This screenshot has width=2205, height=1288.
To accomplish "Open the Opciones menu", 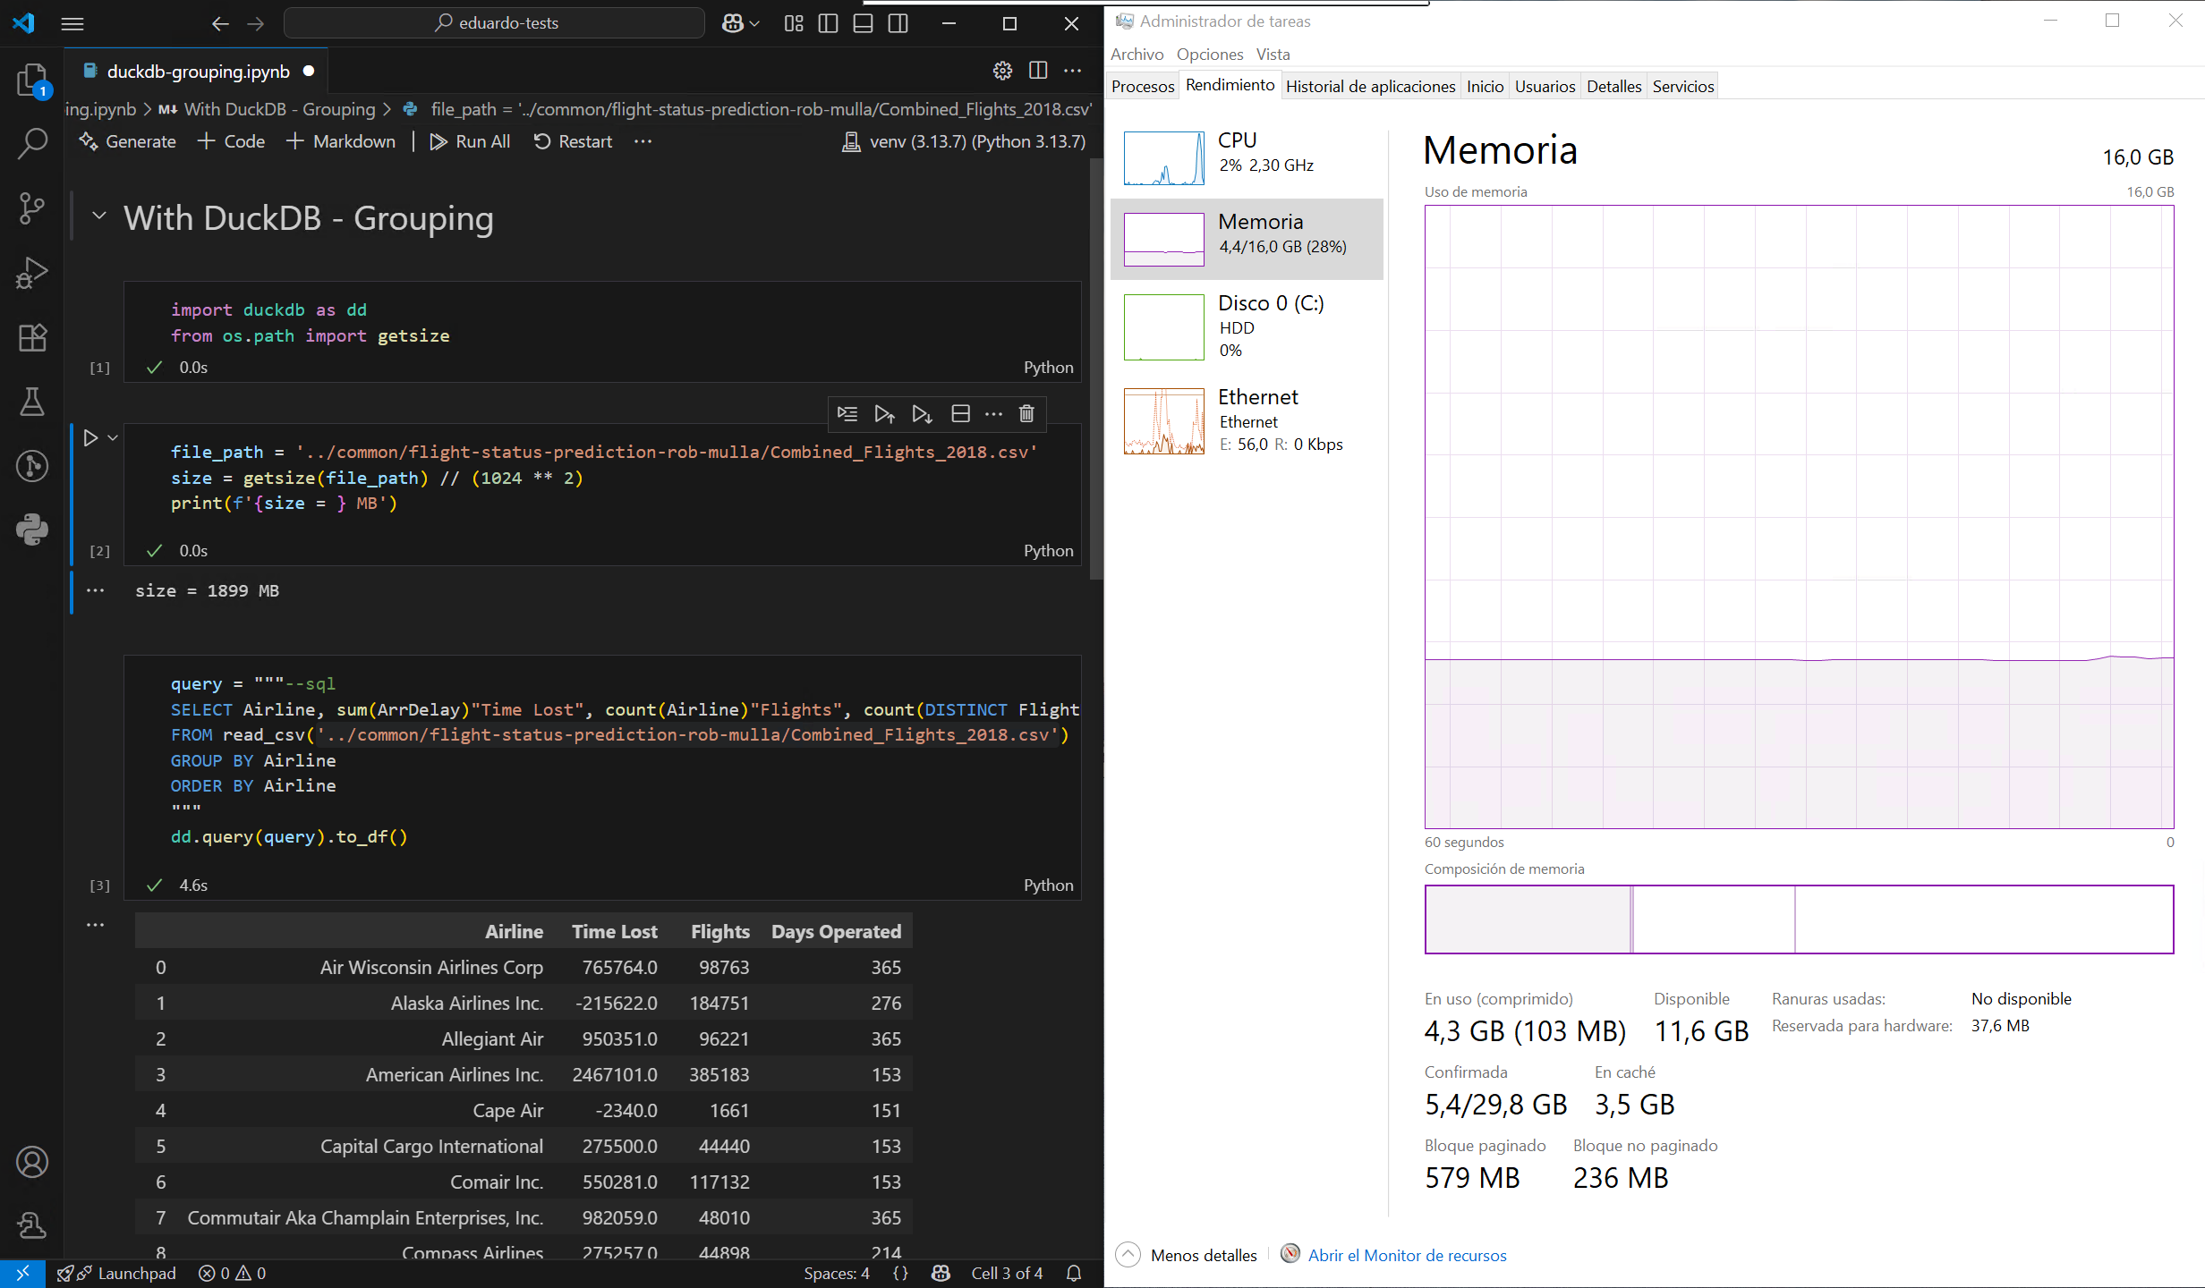I will pyautogui.click(x=1209, y=55).
